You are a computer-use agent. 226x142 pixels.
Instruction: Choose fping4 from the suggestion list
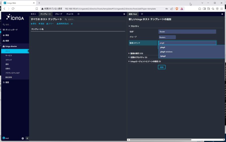click(192, 56)
